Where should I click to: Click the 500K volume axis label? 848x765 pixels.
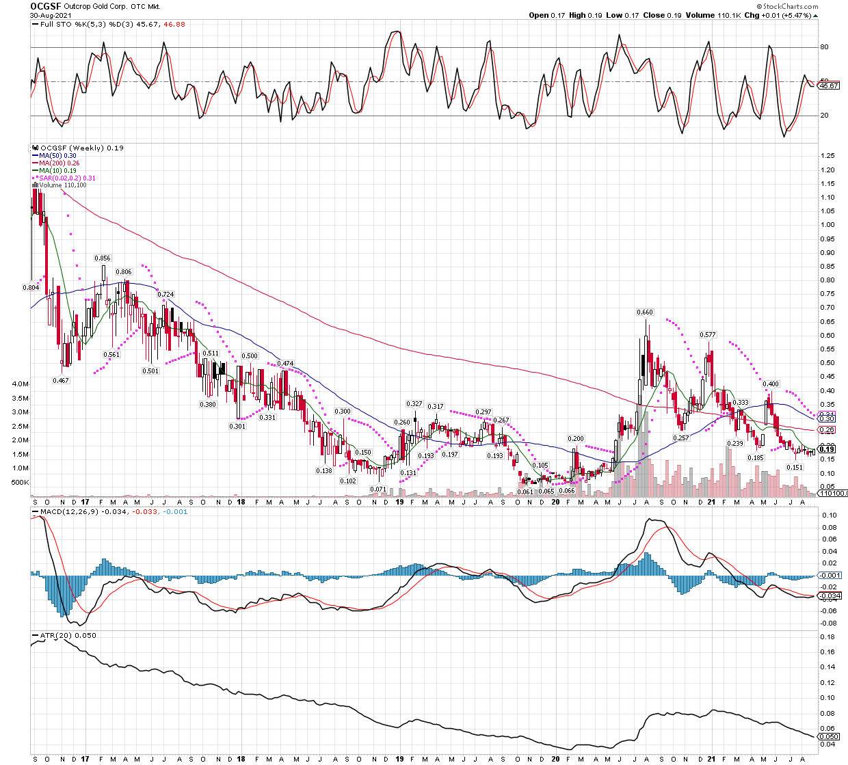[21, 483]
